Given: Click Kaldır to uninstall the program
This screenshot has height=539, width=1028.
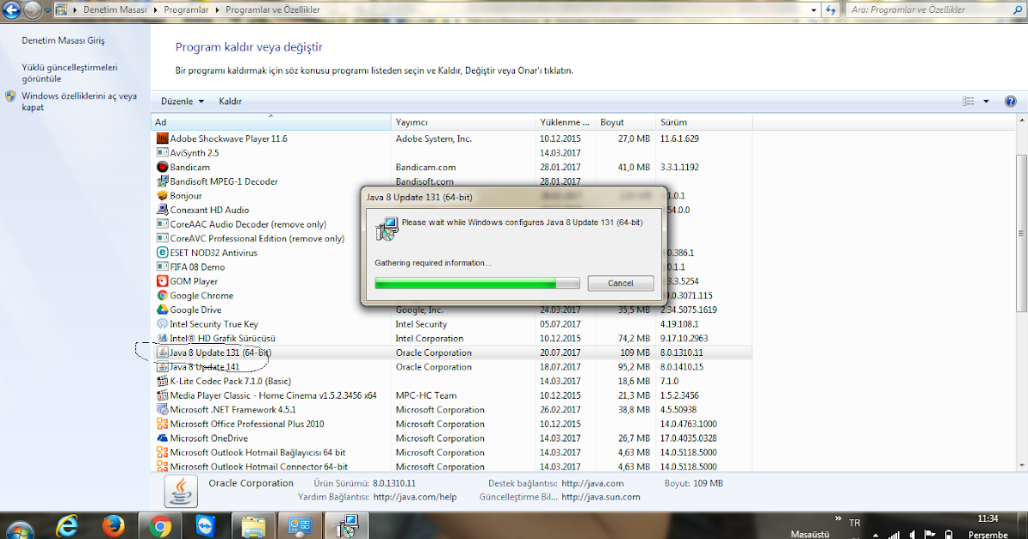Looking at the screenshot, I should point(230,101).
